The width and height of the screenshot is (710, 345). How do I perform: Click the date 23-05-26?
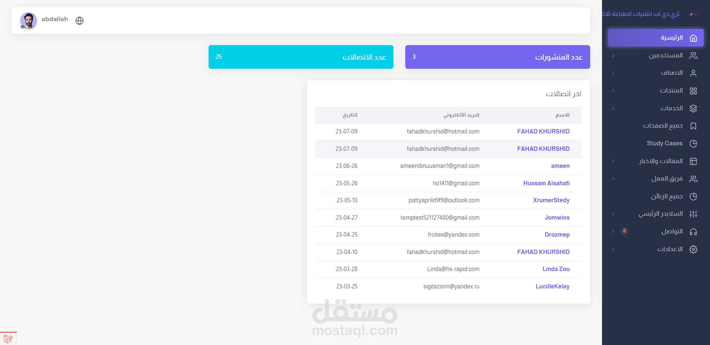click(346, 183)
